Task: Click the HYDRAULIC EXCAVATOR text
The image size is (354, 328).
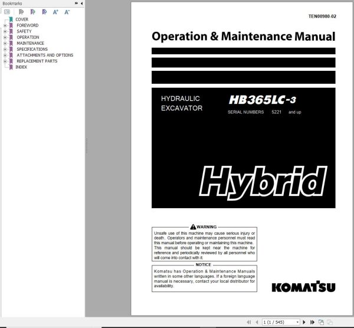Action: click(182, 103)
